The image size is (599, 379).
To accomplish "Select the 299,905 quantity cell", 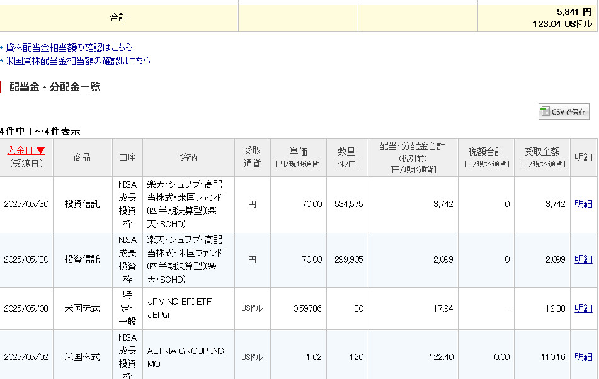I will point(348,259).
